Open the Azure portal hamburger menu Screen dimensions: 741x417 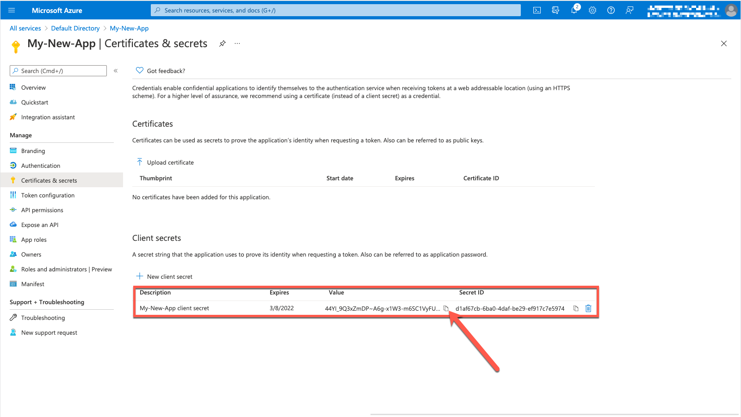coord(12,10)
